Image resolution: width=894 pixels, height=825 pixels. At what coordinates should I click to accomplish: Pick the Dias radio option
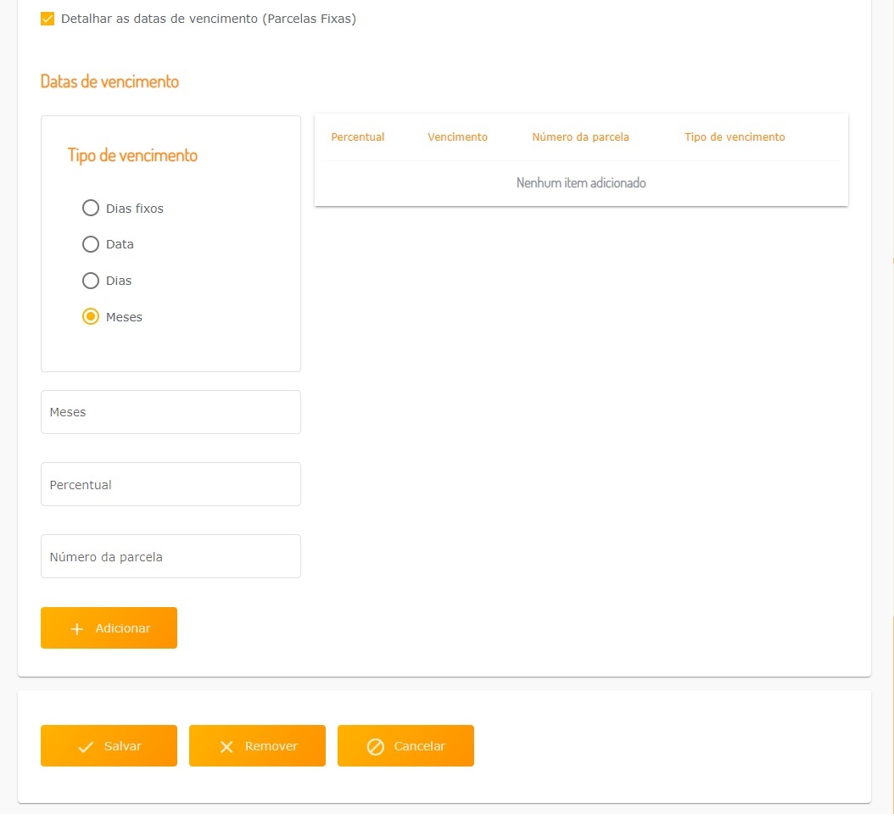(91, 281)
